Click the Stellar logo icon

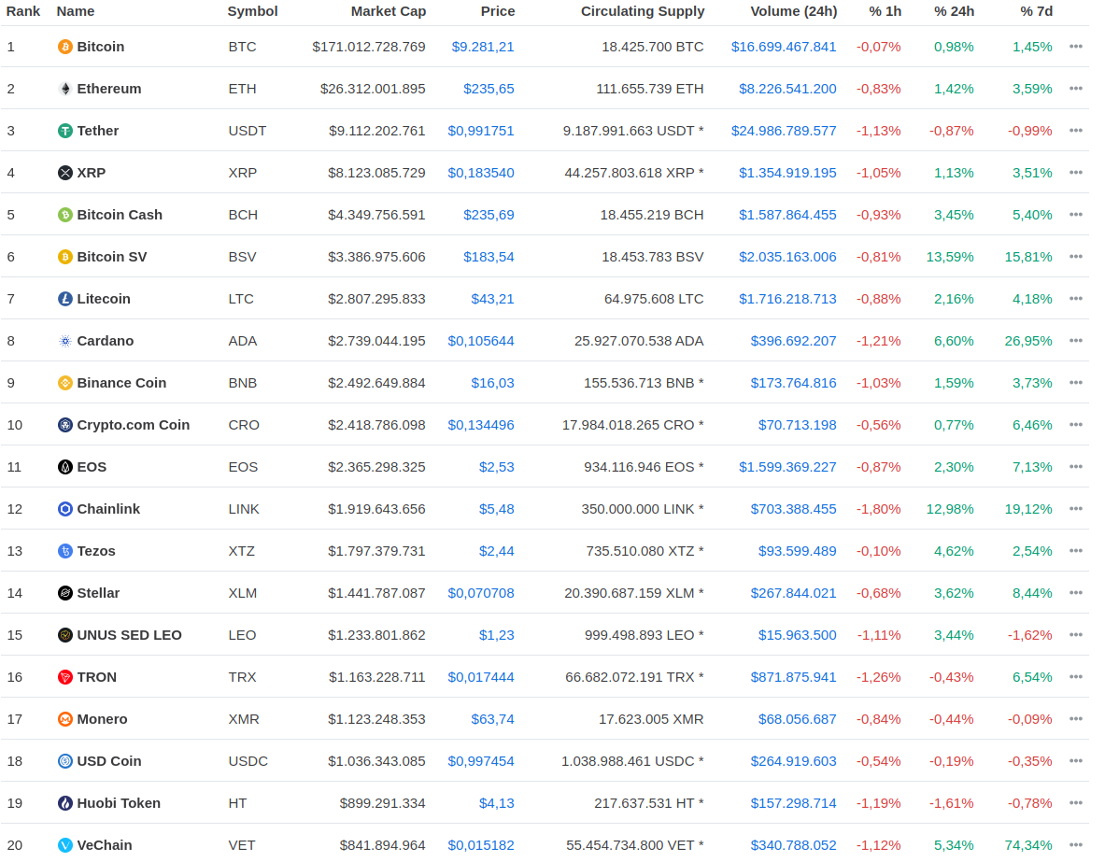(64, 593)
